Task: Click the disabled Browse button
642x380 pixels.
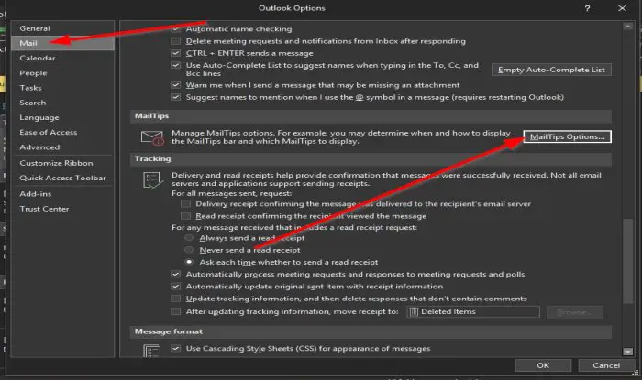Action: click(574, 312)
